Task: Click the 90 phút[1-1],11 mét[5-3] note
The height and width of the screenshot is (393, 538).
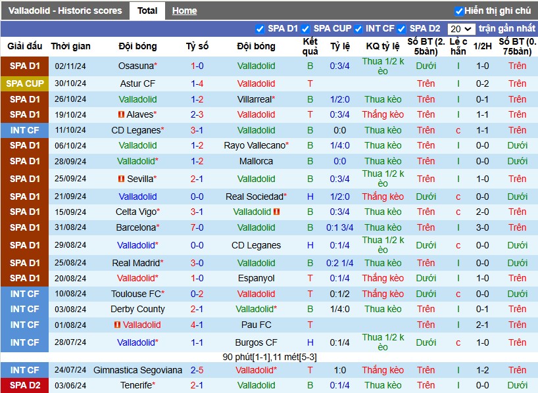Action: pos(270,357)
